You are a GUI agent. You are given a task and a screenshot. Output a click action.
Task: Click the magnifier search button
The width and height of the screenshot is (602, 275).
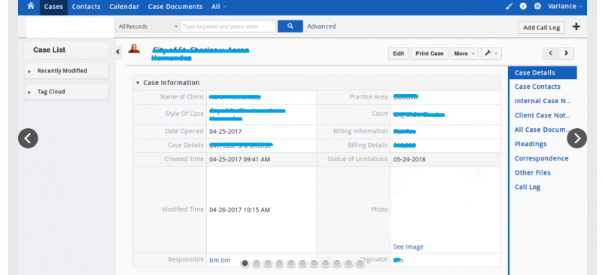290,26
